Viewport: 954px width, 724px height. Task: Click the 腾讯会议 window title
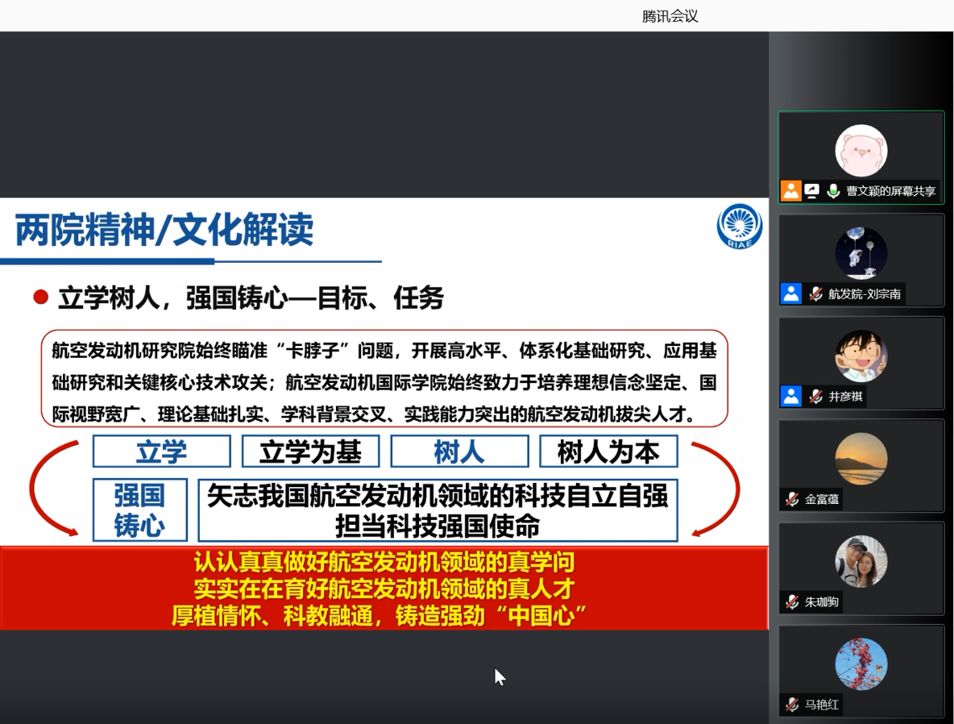coord(670,16)
